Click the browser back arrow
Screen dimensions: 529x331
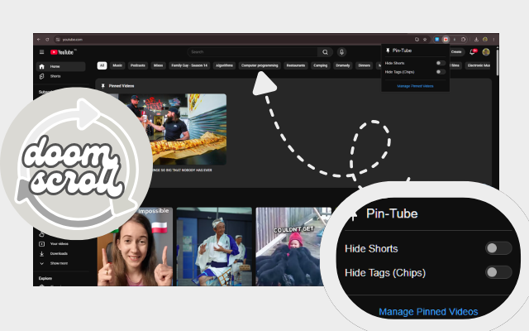point(39,40)
